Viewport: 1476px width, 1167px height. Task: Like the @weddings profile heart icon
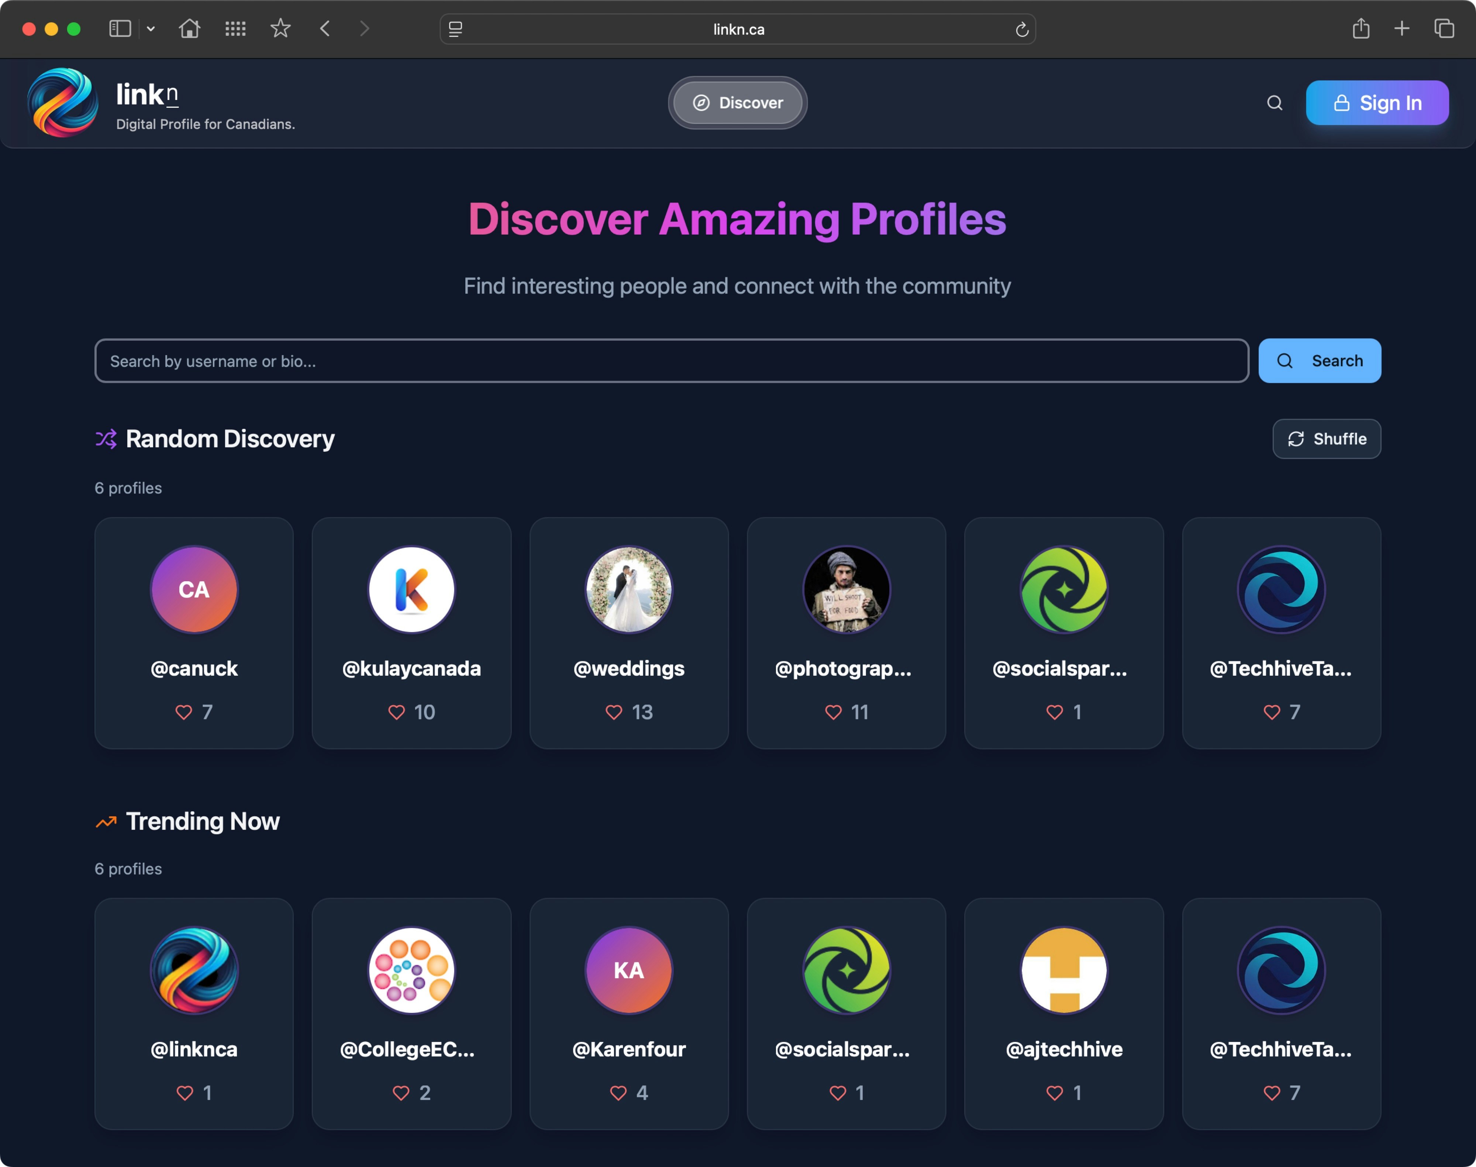pos(614,712)
